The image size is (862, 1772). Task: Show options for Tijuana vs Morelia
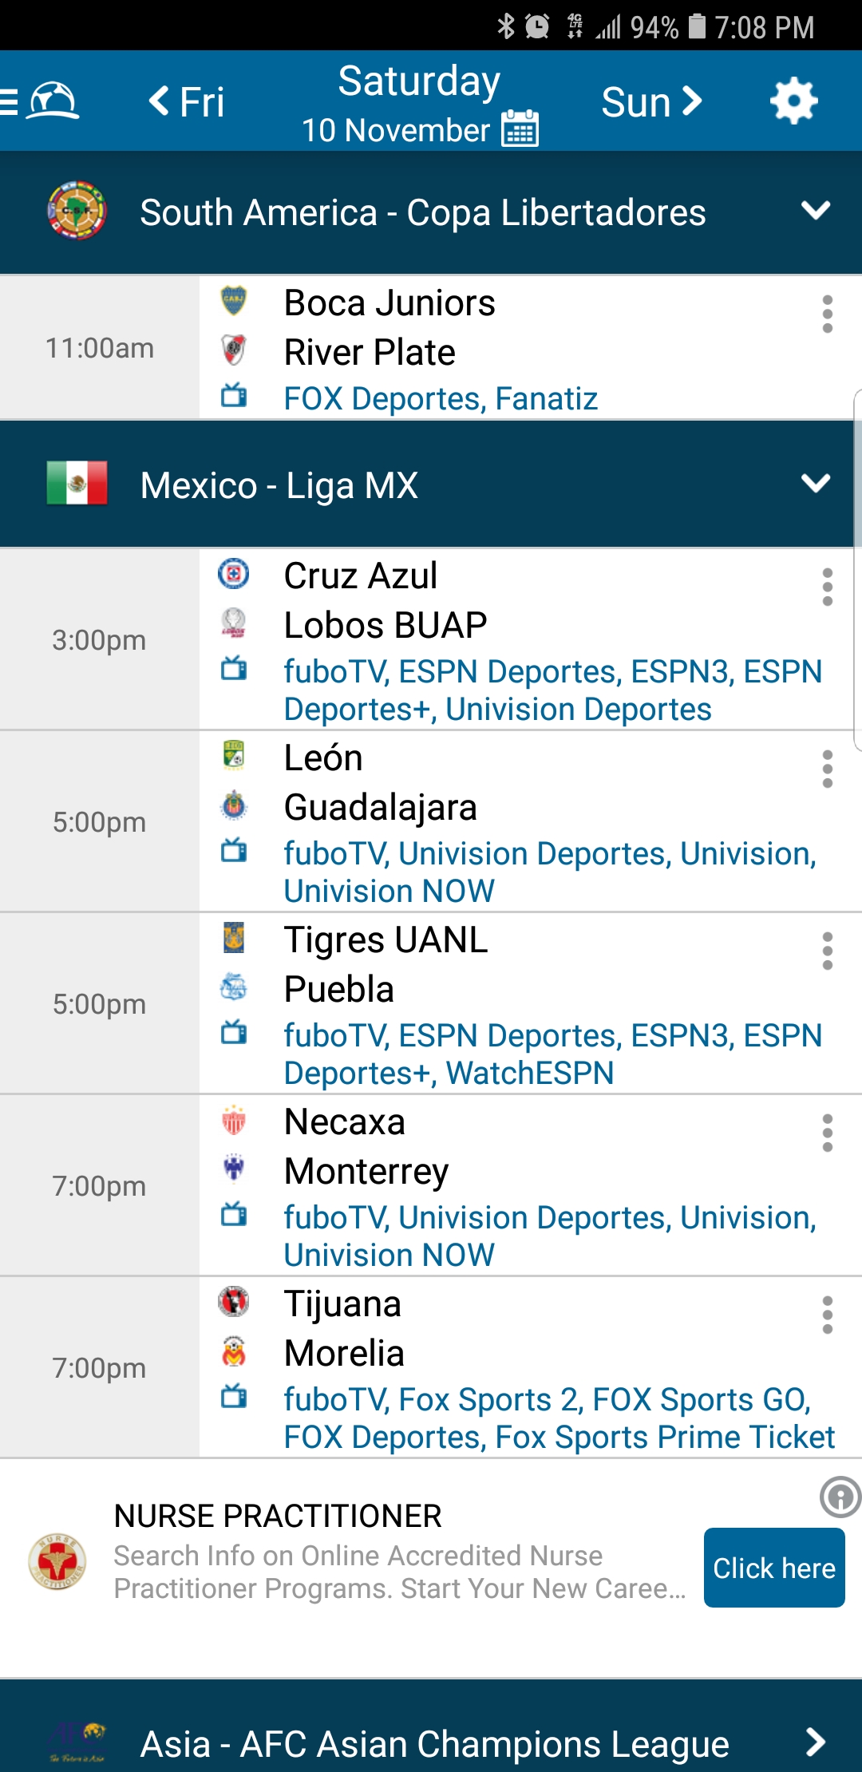(827, 1315)
